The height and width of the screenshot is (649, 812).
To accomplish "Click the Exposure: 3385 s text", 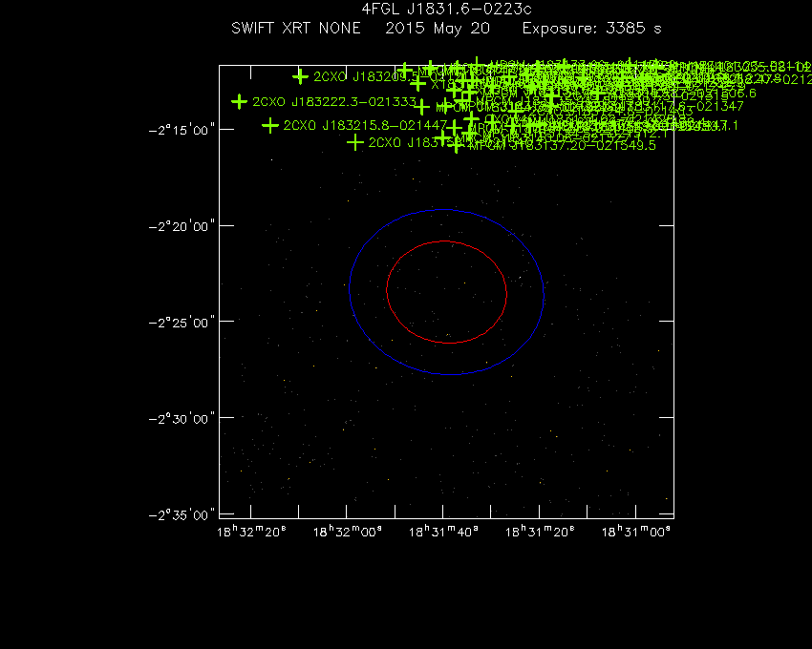I will pos(592,29).
